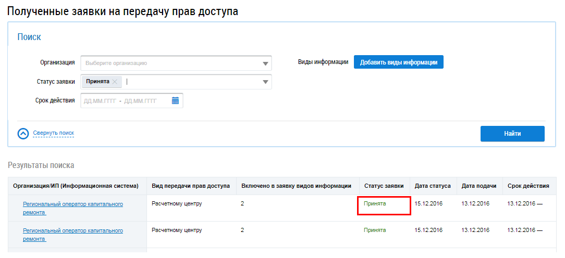The image size is (565, 258).
Task: Open the calendar date picker icon
Action: pos(175,101)
